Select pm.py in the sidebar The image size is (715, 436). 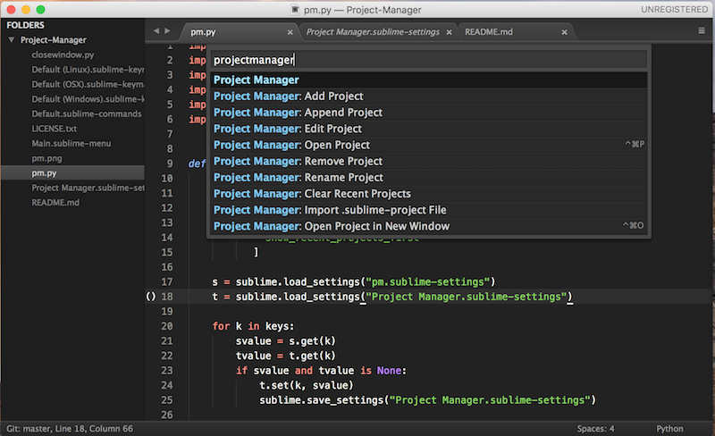click(x=73, y=172)
